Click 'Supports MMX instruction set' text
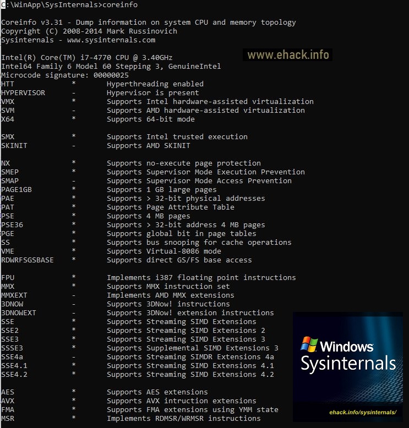Screen dimensions: 409x428 point(168,286)
